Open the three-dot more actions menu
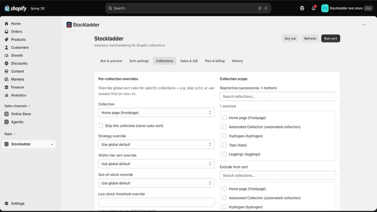The image size is (377, 212). (x=364, y=25)
